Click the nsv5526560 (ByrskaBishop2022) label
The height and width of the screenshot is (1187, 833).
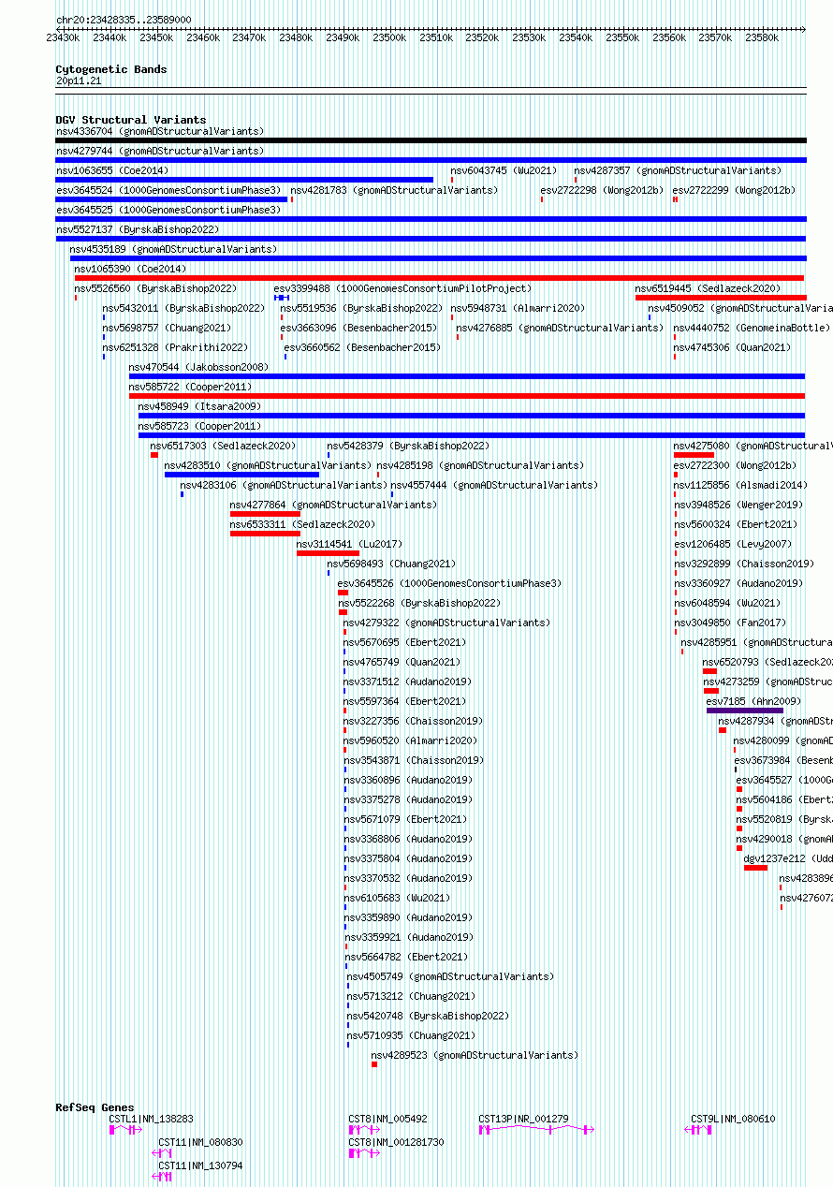[x=155, y=288]
